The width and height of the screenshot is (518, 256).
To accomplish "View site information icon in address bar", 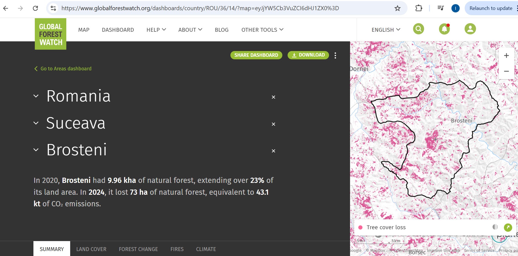I will [x=53, y=8].
